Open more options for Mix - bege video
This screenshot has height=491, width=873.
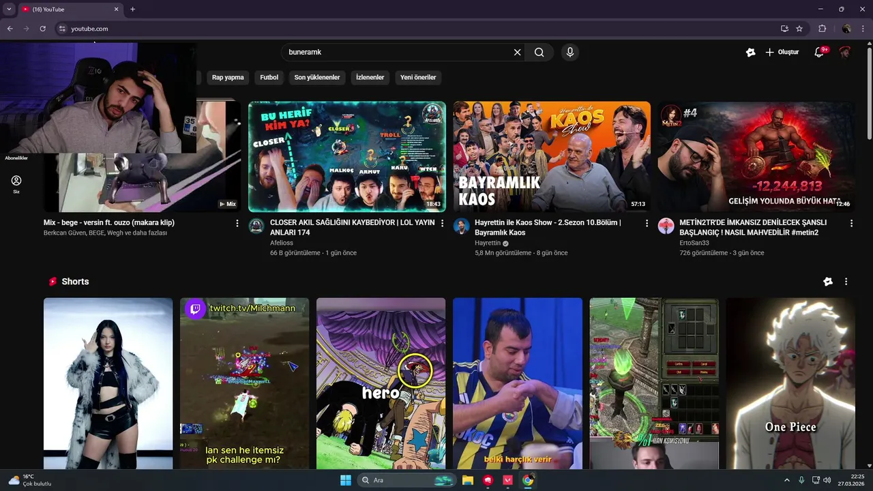237,223
